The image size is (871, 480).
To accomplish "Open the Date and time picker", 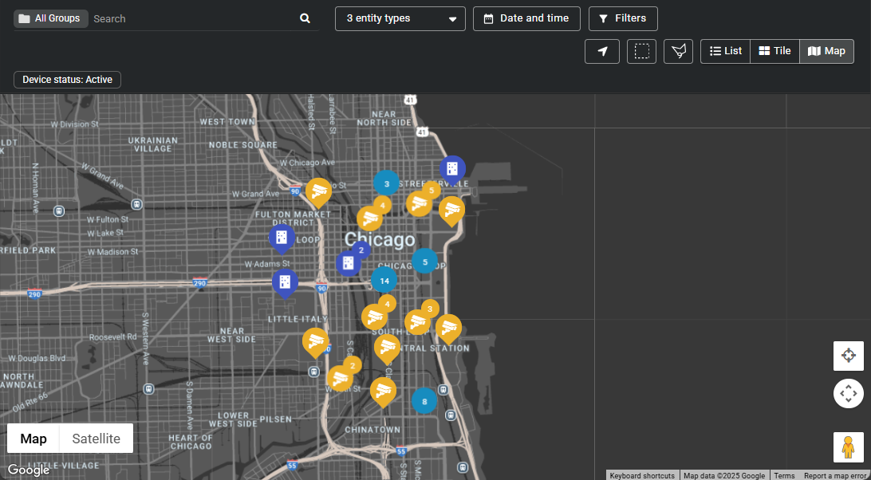I will (526, 18).
